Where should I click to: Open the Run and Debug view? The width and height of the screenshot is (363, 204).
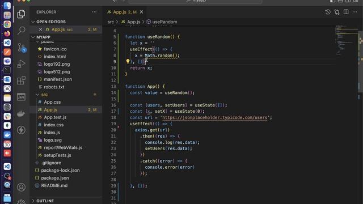coord(21,63)
